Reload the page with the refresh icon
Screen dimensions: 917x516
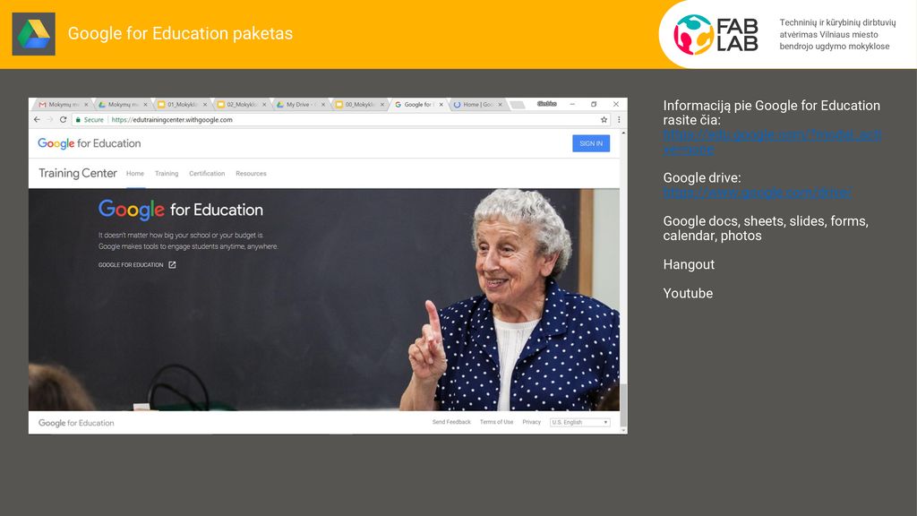coord(64,119)
